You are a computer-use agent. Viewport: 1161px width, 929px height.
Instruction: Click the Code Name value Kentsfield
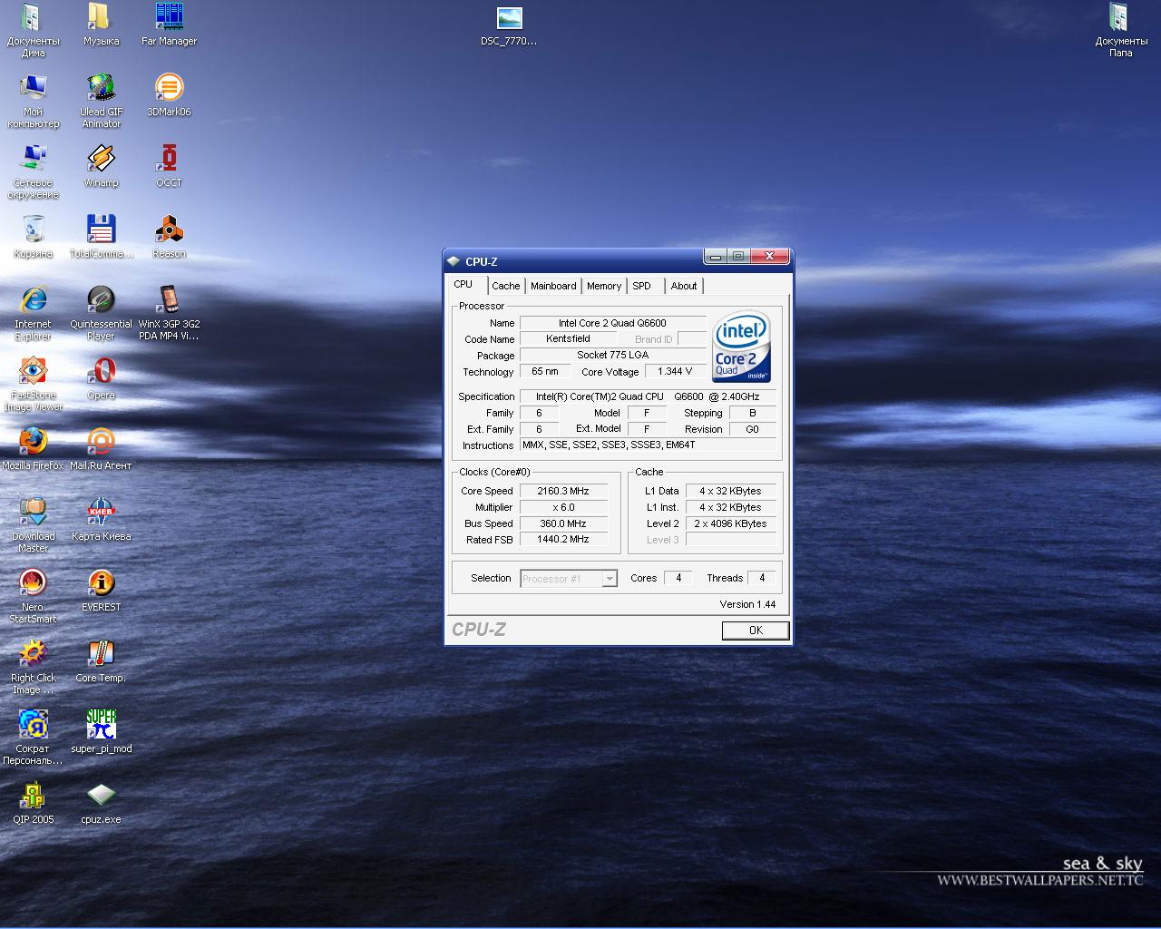[569, 339]
